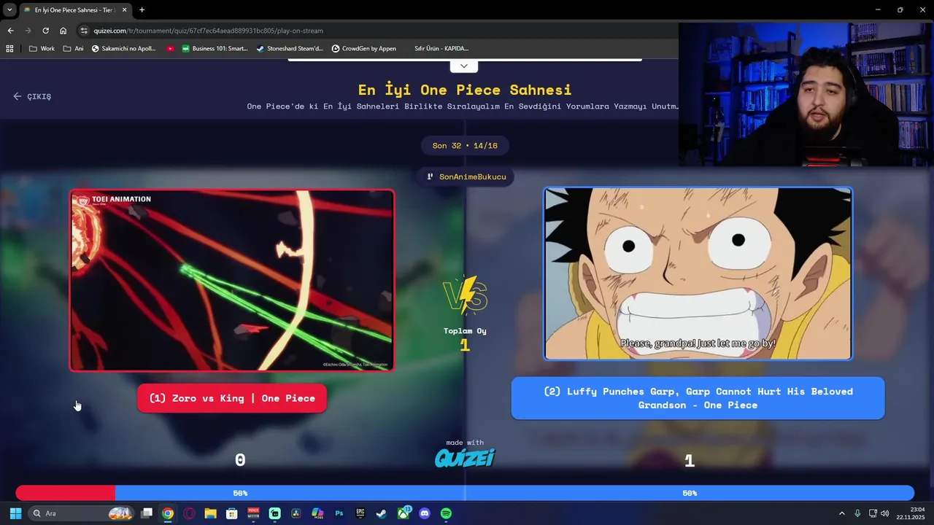
Task: Click the Quizei logo
Action: click(465, 458)
